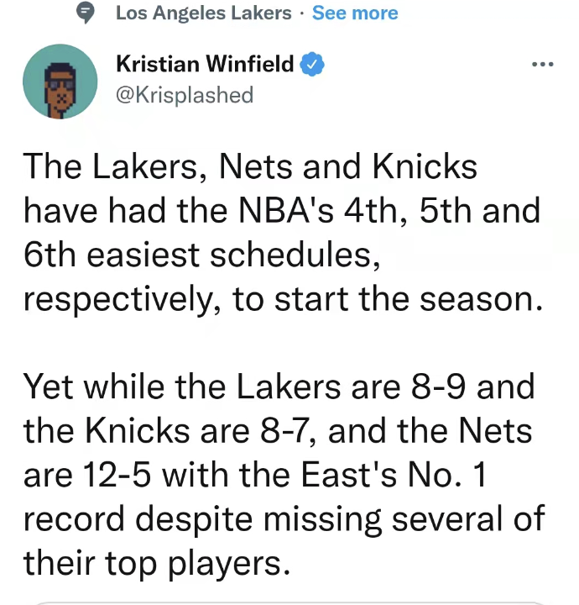Click the topic speech-bubble icon

[85, 13]
